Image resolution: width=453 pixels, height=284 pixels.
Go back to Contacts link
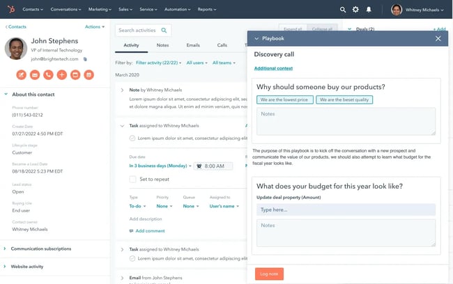coord(15,27)
